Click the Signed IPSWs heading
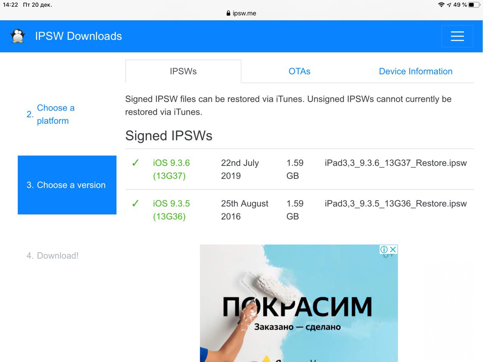 coord(169,136)
